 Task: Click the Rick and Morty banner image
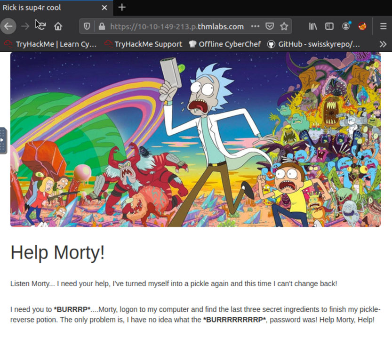tap(195, 139)
